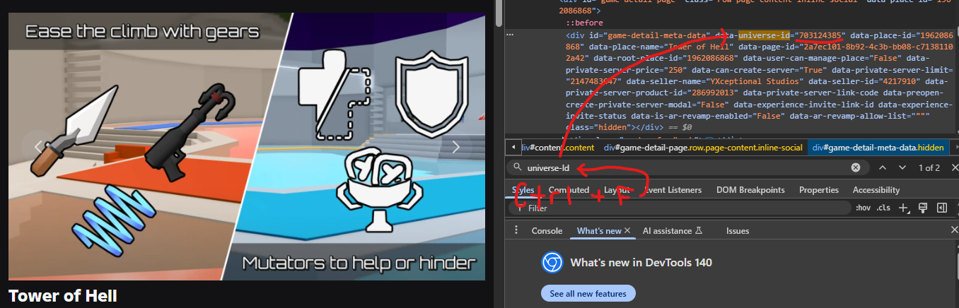
Task: Open the Accessibility tab
Action: click(876, 190)
